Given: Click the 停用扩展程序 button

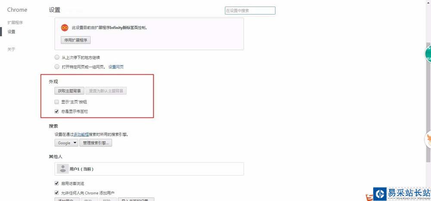Looking at the screenshot, I should [75, 40].
